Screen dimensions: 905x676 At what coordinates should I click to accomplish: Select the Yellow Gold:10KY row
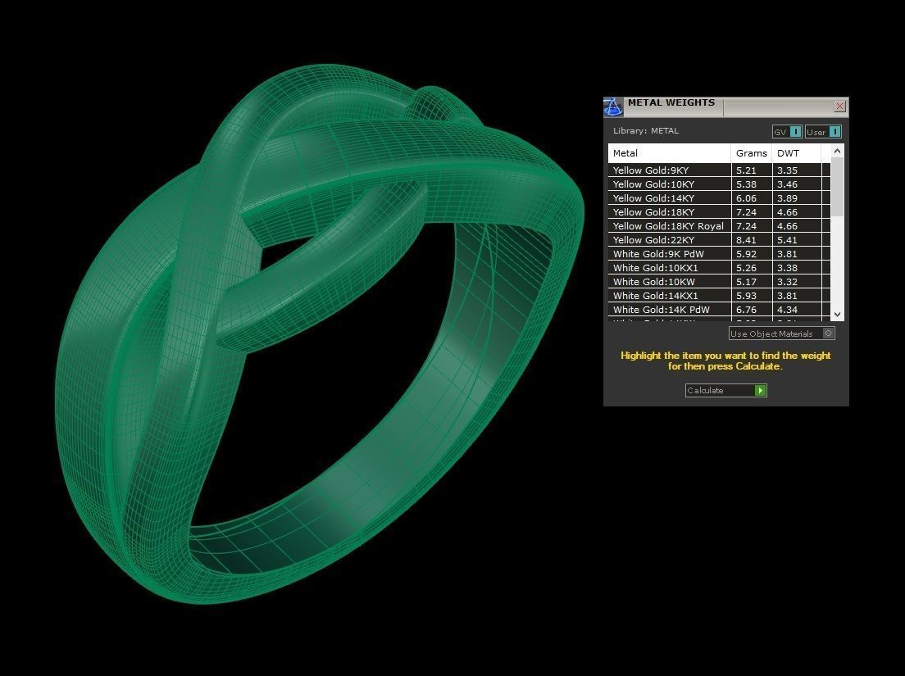point(719,184)
